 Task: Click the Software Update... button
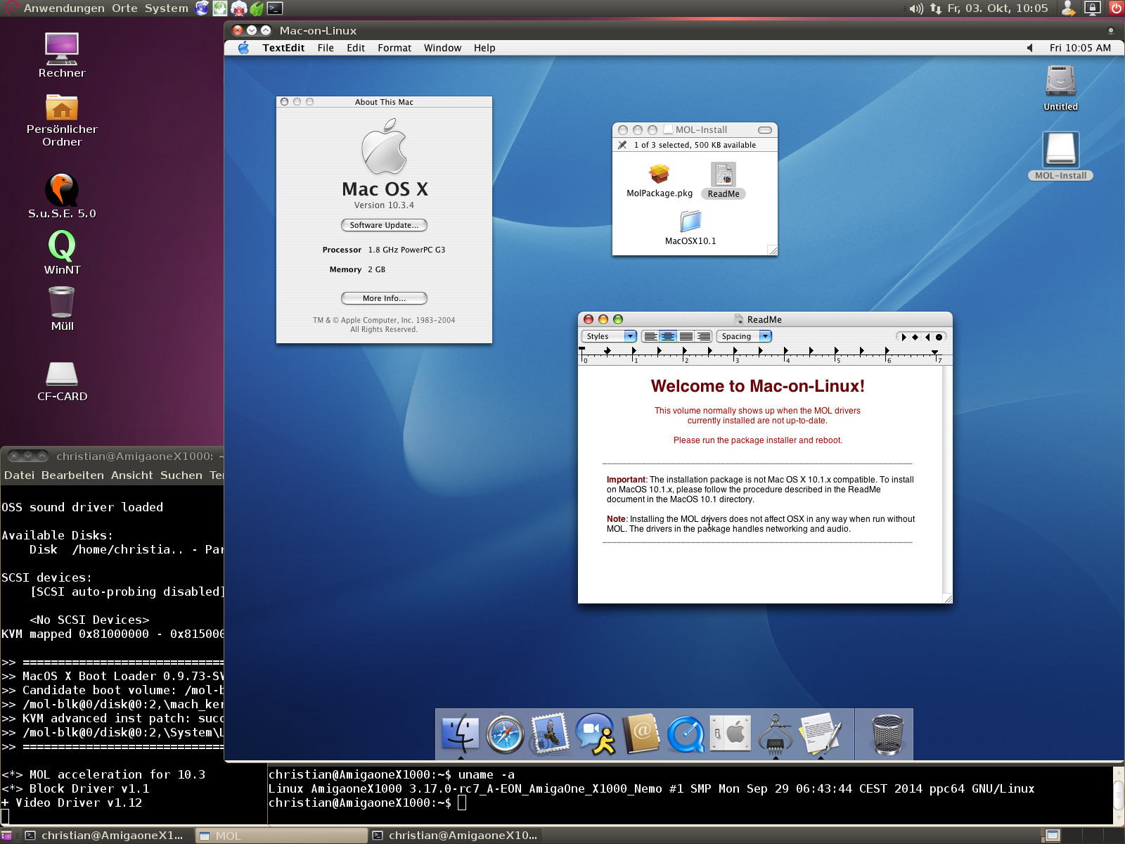[384, 225]
